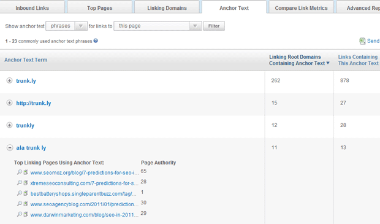Open the www.seoagencyblog.com/2011/01 link
Screen dimensions: 380x224
tap(85, 204)
